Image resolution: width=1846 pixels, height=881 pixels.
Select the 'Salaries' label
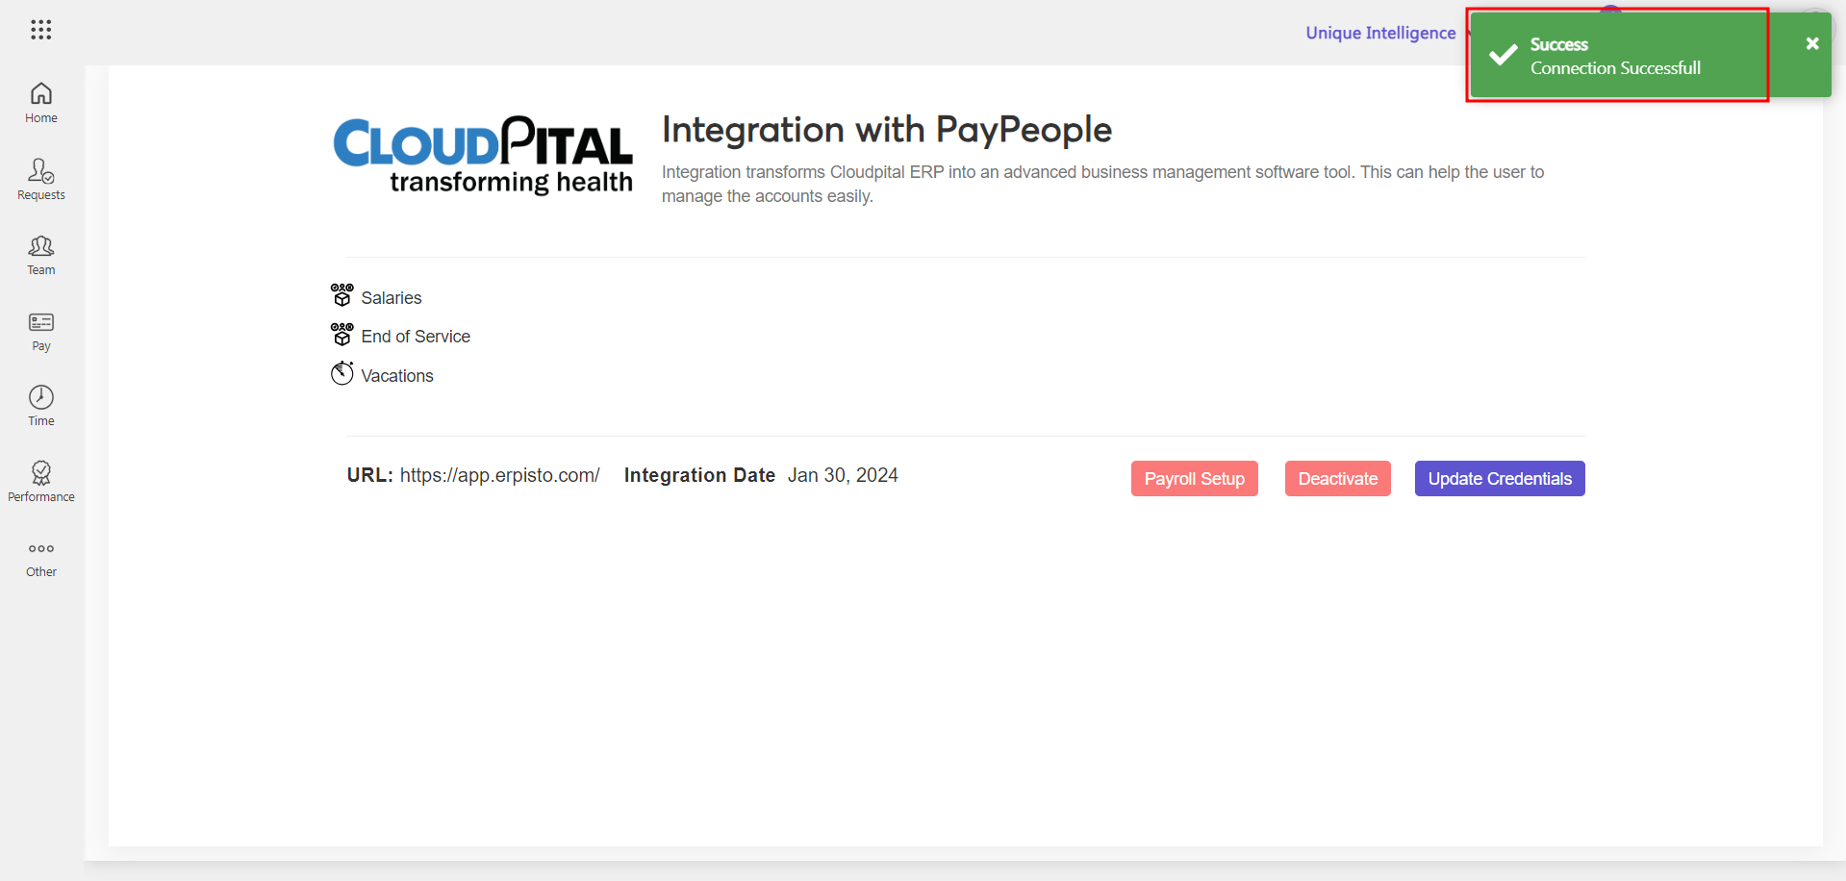point(392,298)
